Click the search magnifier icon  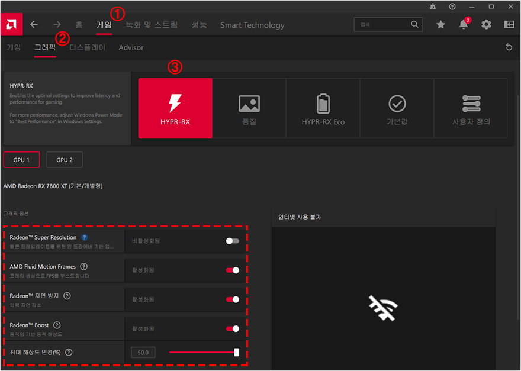414,24
